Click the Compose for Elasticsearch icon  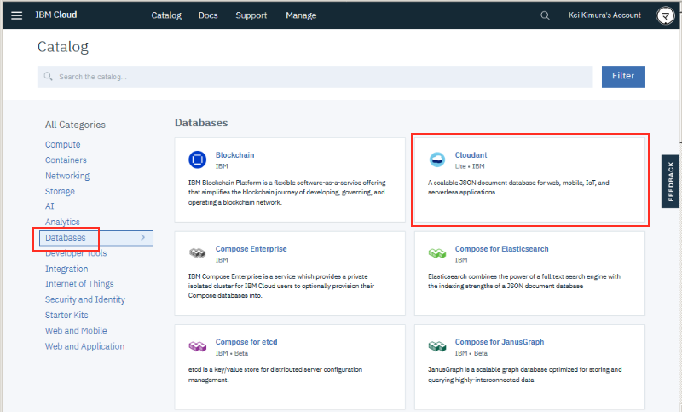pyautogui.click(x=437, y=253)
